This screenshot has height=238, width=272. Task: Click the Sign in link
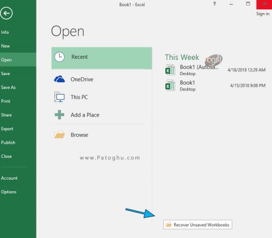point(263,14)
